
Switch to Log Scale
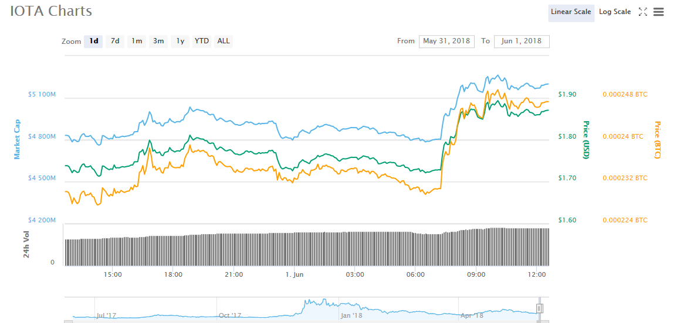(615, 12)
